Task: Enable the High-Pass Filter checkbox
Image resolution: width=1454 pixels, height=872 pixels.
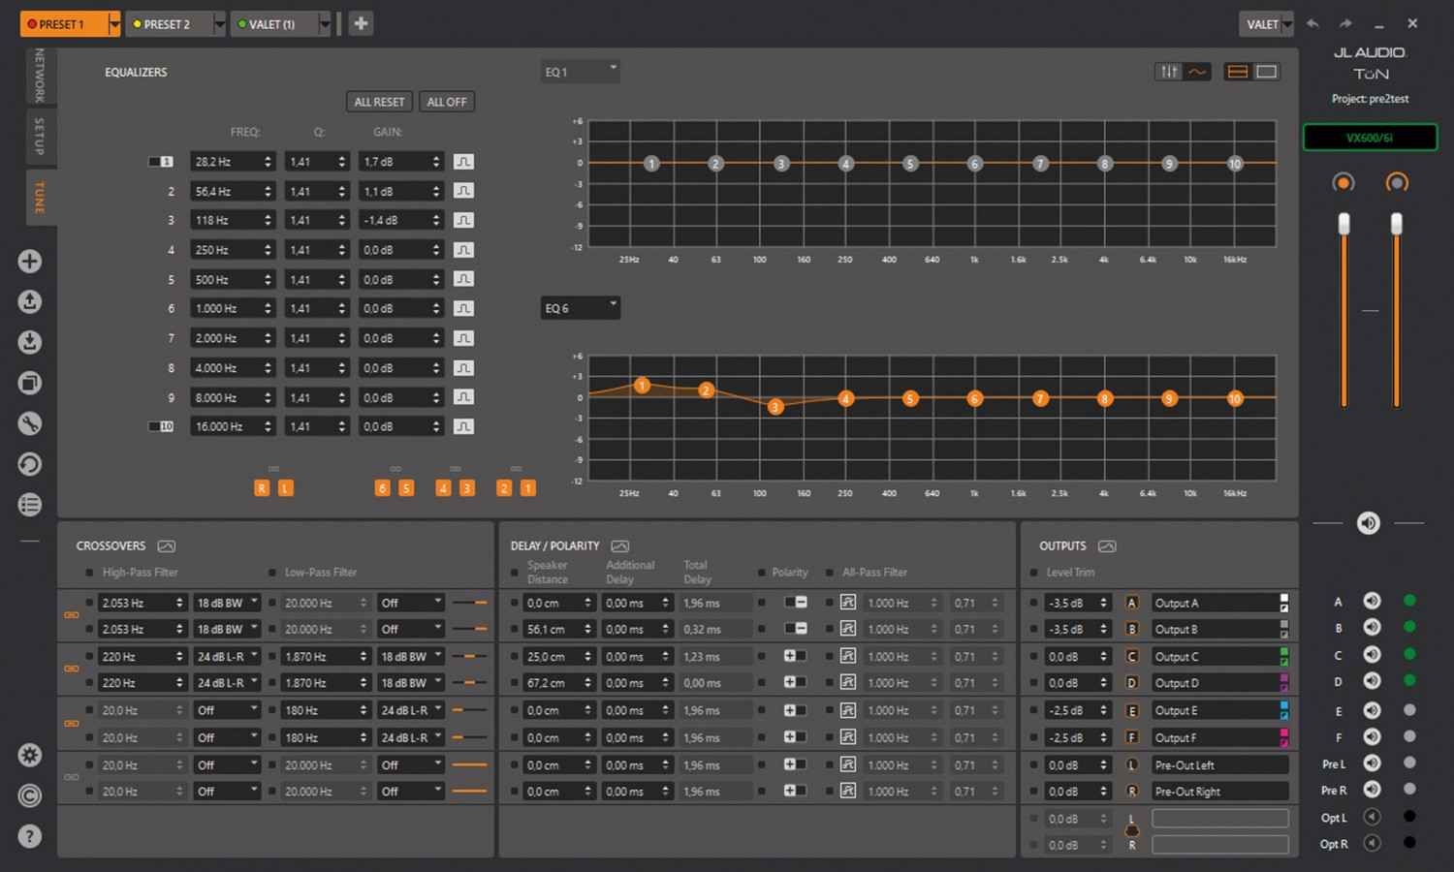Action: coord(90,573)
